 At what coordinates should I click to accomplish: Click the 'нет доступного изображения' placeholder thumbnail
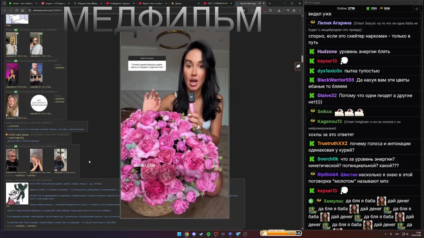click(39, 104)
